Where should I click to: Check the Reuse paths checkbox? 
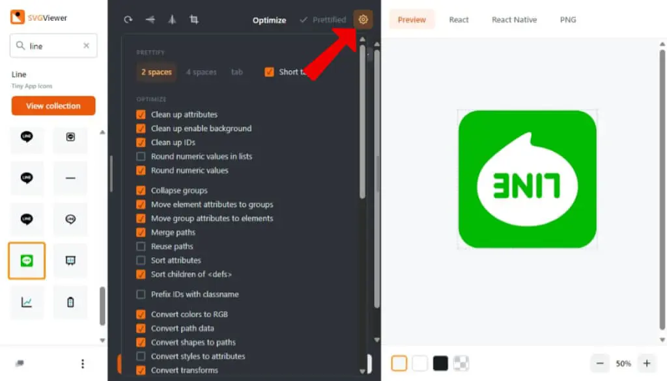141,246
